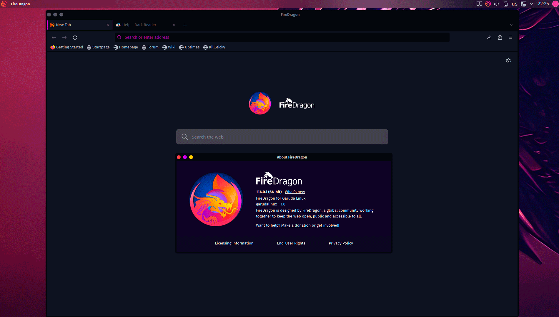Screen dimensions: 559x317
Task: Open the removable USB devices tray icon
Action: pos(506,4)
